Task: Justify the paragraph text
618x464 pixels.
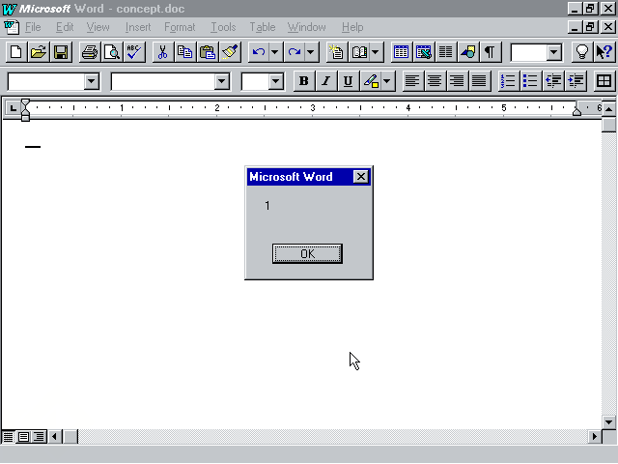Action: tap(480, 81)
